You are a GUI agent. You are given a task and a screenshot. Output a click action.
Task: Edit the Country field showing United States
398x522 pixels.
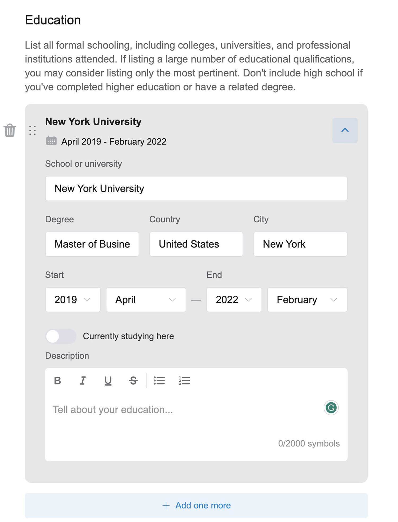(x=196, y=244)
